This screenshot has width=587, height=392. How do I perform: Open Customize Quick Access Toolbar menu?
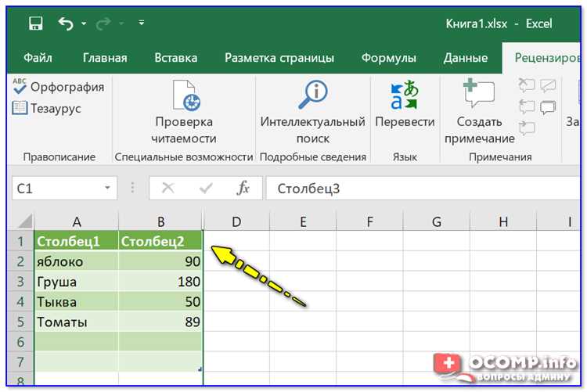(141, 23)
